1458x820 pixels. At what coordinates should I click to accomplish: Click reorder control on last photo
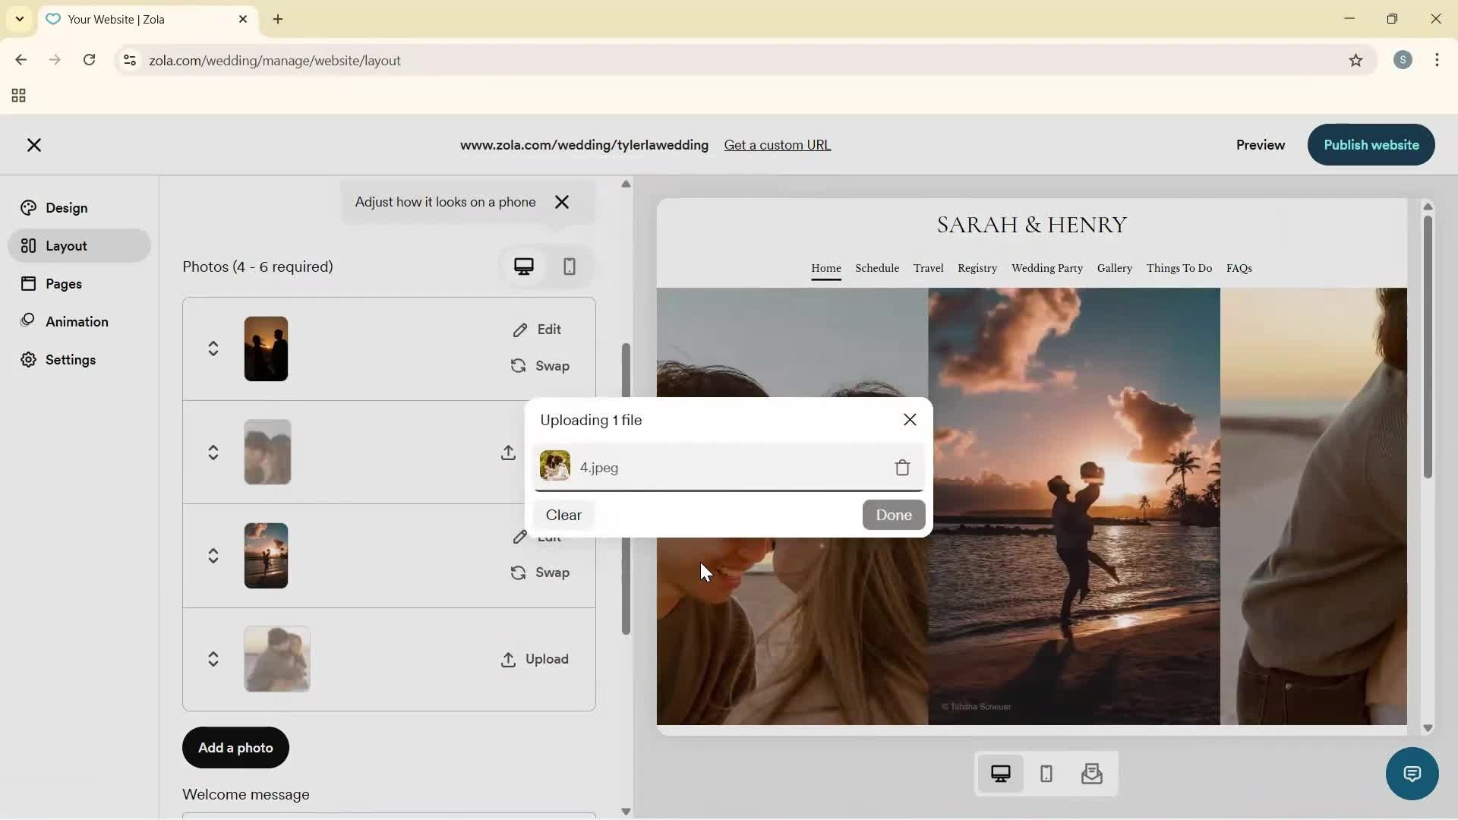point(213,659)
